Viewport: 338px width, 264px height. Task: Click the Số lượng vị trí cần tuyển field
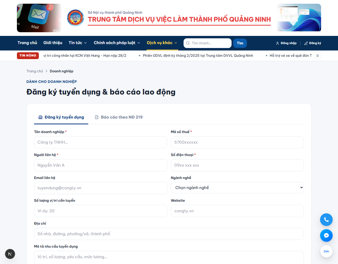pyautogui.click(x=101, y=211)
